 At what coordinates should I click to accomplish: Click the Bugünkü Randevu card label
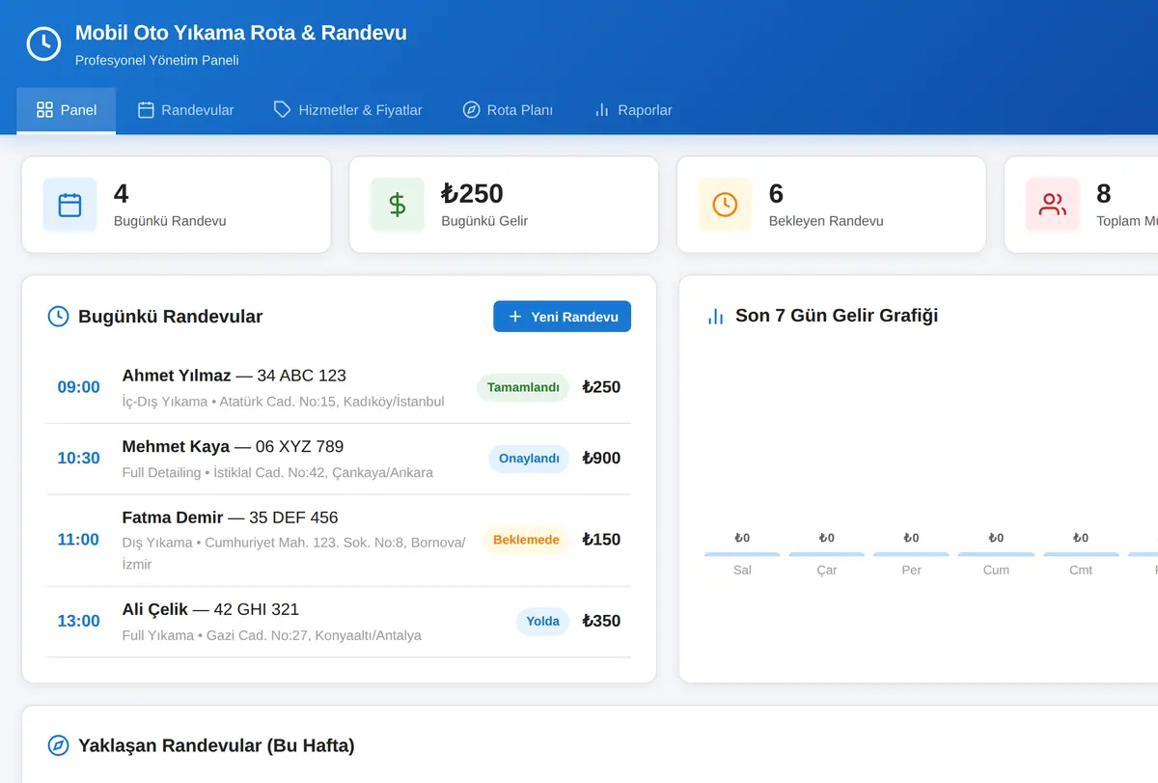[170, 221]
